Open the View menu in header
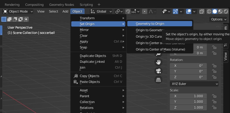 pos(41,11)
